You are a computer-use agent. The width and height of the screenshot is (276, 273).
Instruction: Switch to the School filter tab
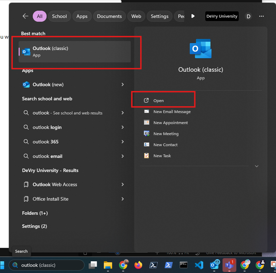click(x=59, y=16)
